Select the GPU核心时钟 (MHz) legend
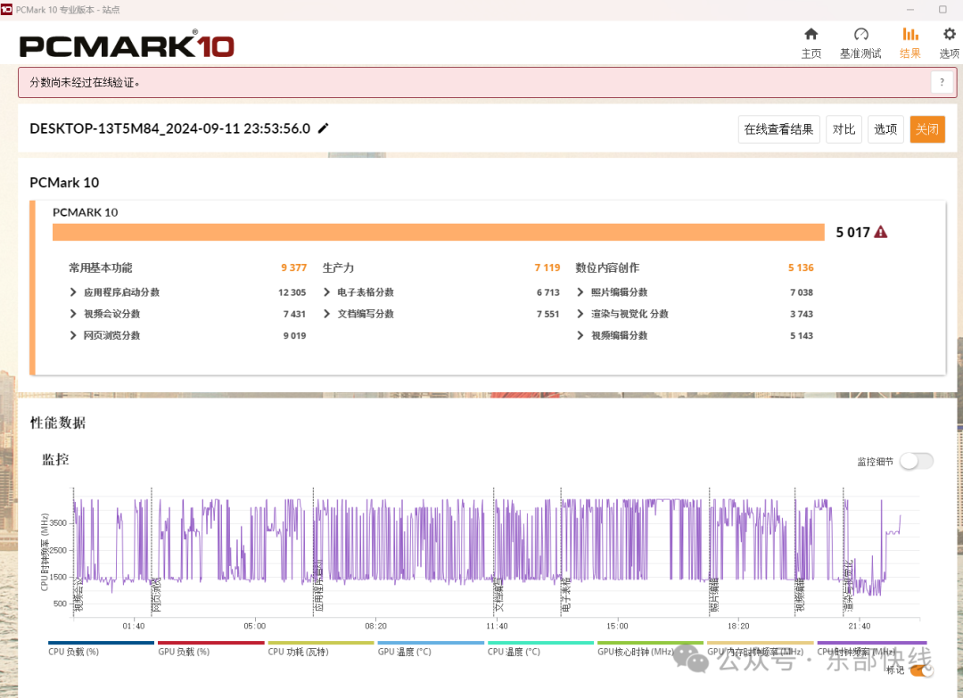This screenshot has width=963, height=698. pos(650,648)
